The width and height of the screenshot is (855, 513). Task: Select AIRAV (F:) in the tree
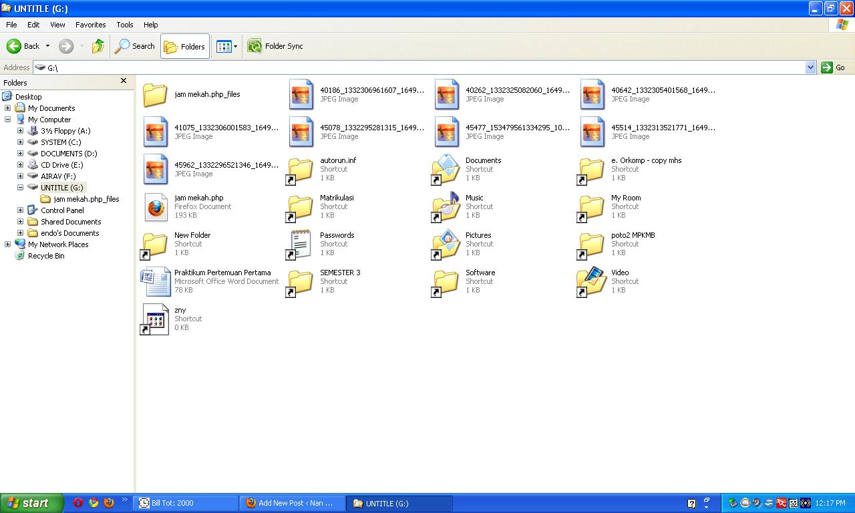point(58,176)
